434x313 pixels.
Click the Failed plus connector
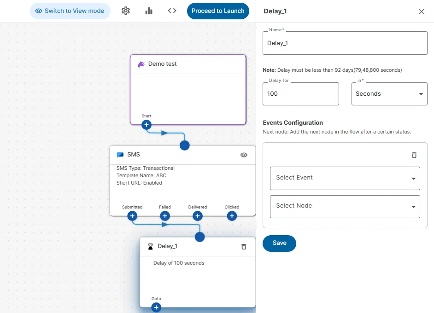[x=165, y=216]
